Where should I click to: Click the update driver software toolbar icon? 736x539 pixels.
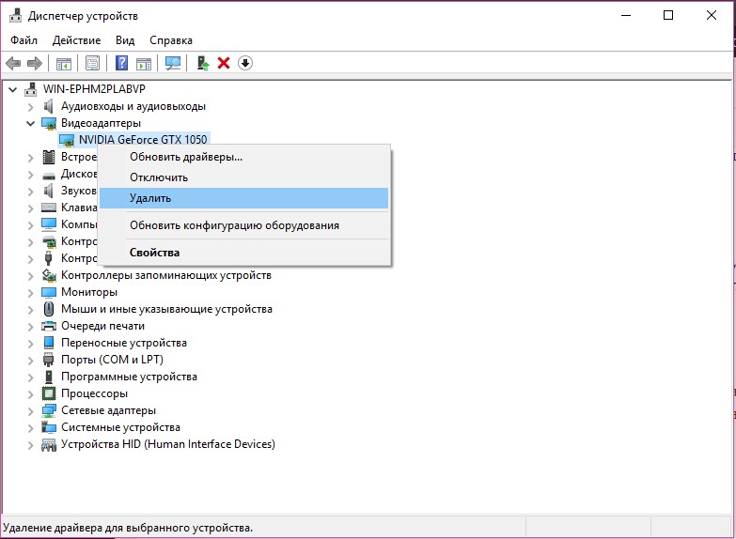coord(203,63)
